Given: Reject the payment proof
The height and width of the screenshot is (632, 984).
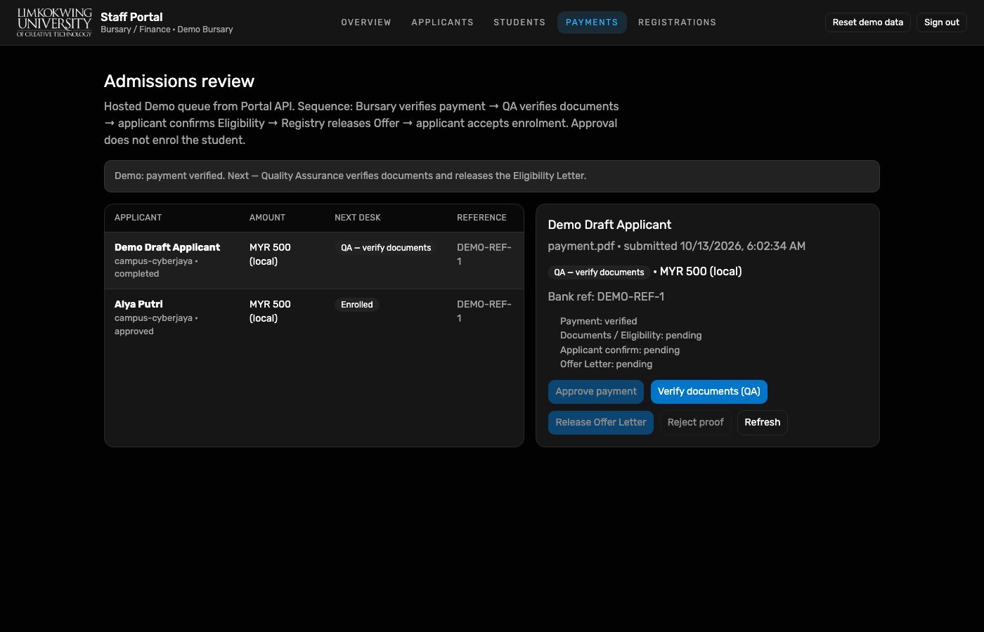Looking at the screenshot, I should (x=696, y=423).
